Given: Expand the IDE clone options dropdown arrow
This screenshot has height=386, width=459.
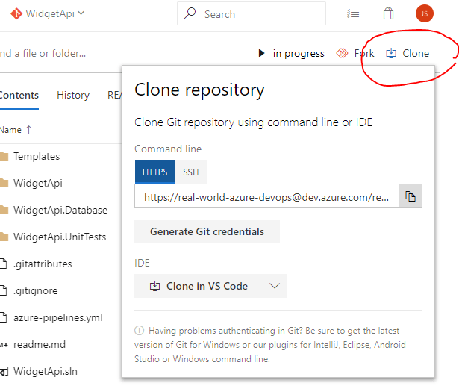Looking at the screenshot, I should 275,286.
